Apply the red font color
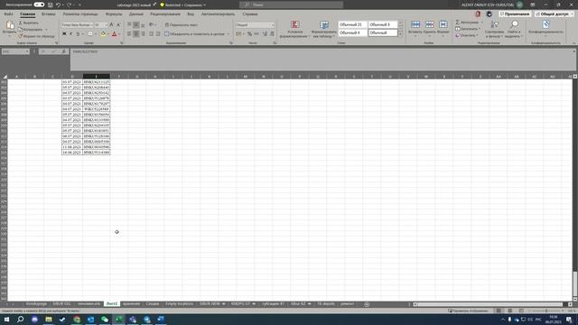The width and height of the screenshot is (578, 325). pyautogui.click(x=115, y=34)
